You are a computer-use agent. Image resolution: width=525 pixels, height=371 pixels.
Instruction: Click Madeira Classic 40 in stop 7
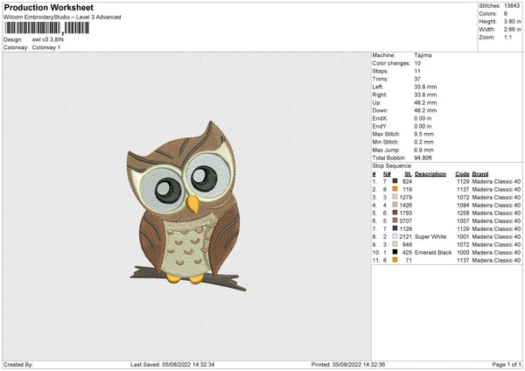click(x=496, y=228)
